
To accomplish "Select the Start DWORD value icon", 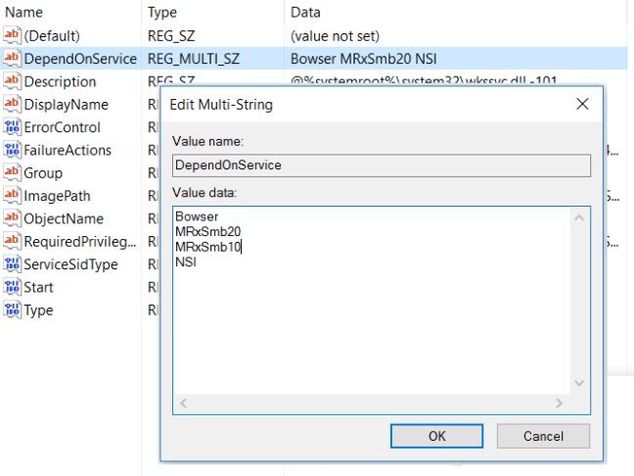I will [x=13, y=287].
